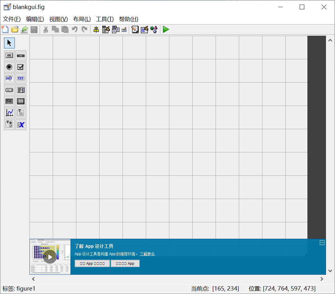This screenshot has height=294, width=335.
Task: Click the vertical scrollbar down arrow
Action: tap(330, 271)
